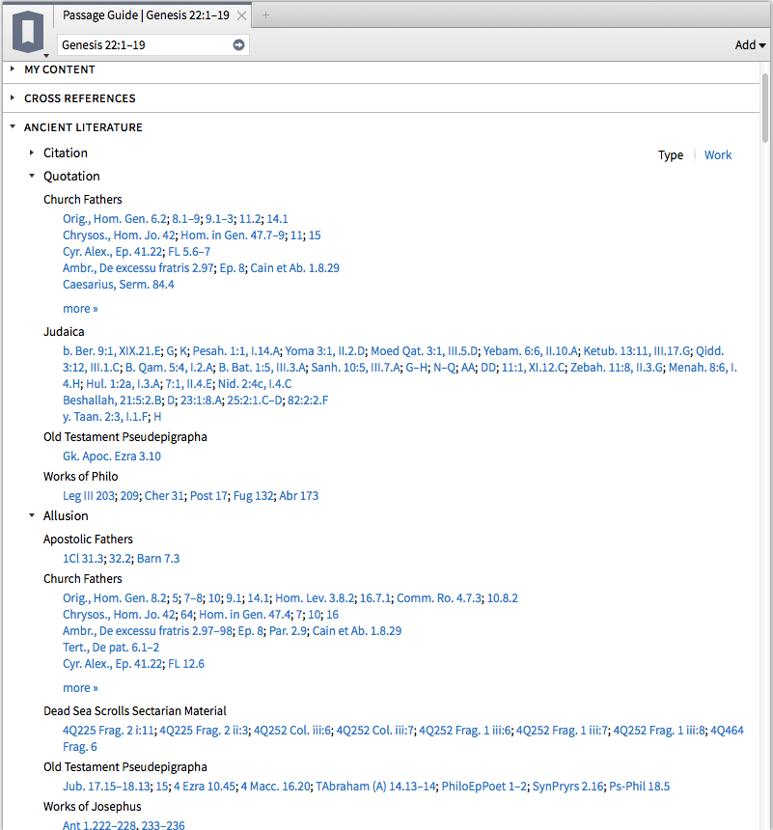Select Type grouping option
The height and width of the screenshot is (830, 773).
click(670, 155)
